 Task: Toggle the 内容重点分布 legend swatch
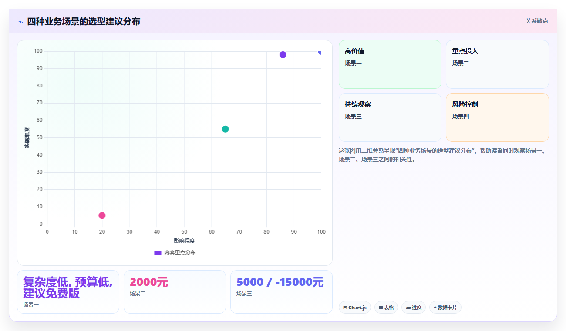158,253
